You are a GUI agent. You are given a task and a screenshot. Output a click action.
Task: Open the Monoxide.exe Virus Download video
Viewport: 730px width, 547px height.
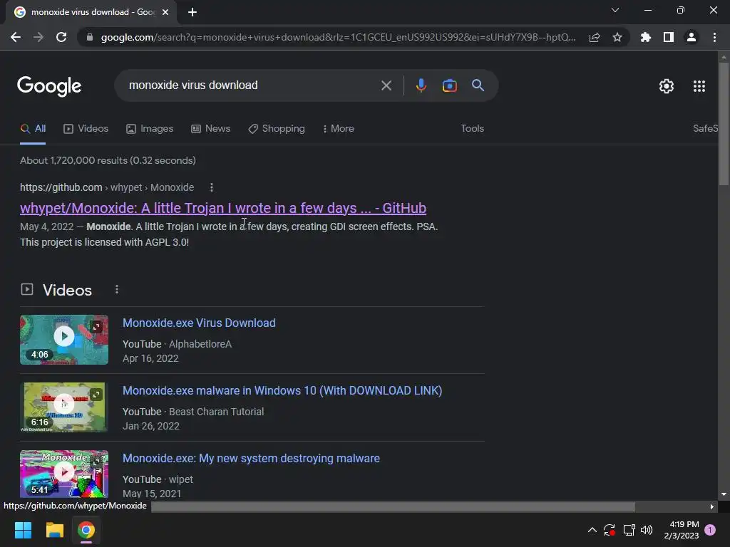pyautogui.click(x=199, y=323)
